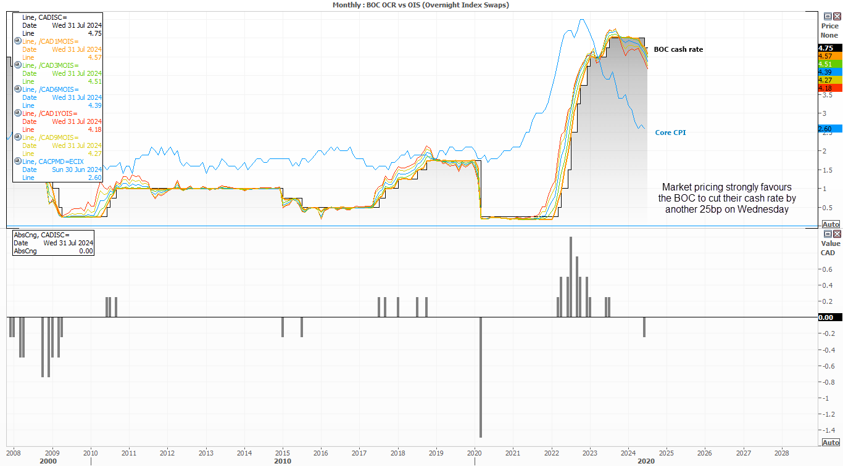843x466 pixels.
Task: Select the orange 4.57 price tag
Action: click(829, 56)
